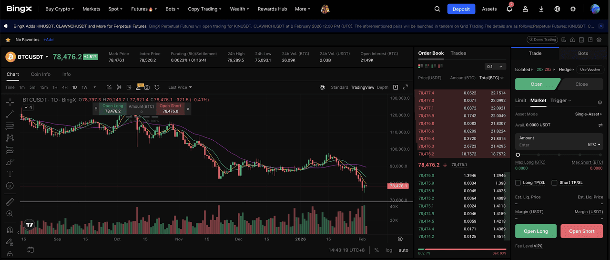Select the trend line drawing tool

[x=10, y=114]
